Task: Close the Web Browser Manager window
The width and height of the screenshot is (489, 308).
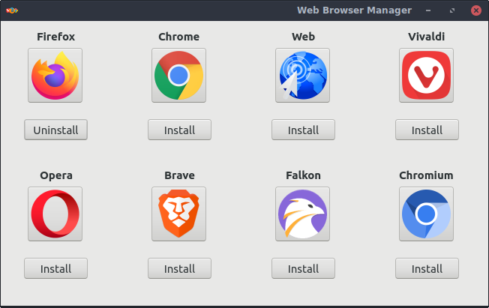Action: 476,10
